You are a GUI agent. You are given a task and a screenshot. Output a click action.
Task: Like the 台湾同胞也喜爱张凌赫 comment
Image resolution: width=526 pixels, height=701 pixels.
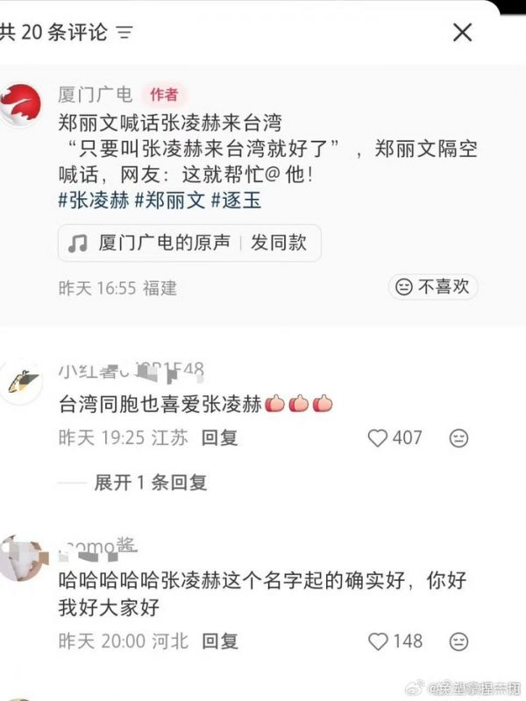[x=378, y=438]
